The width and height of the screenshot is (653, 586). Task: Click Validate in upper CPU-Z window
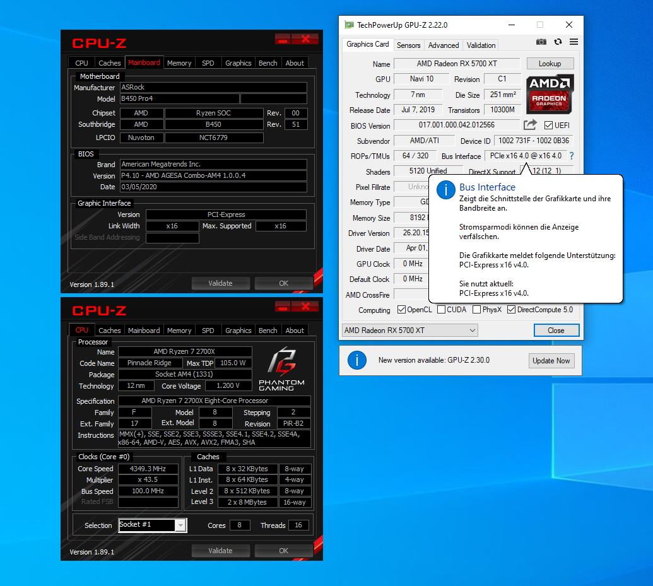[x=220, y=283]
